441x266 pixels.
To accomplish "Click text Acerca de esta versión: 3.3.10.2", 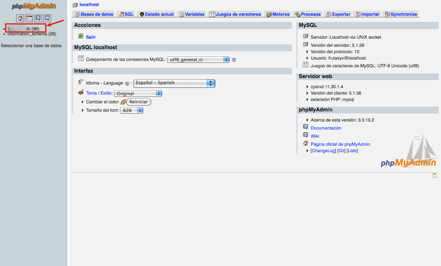I will [343, 120].
